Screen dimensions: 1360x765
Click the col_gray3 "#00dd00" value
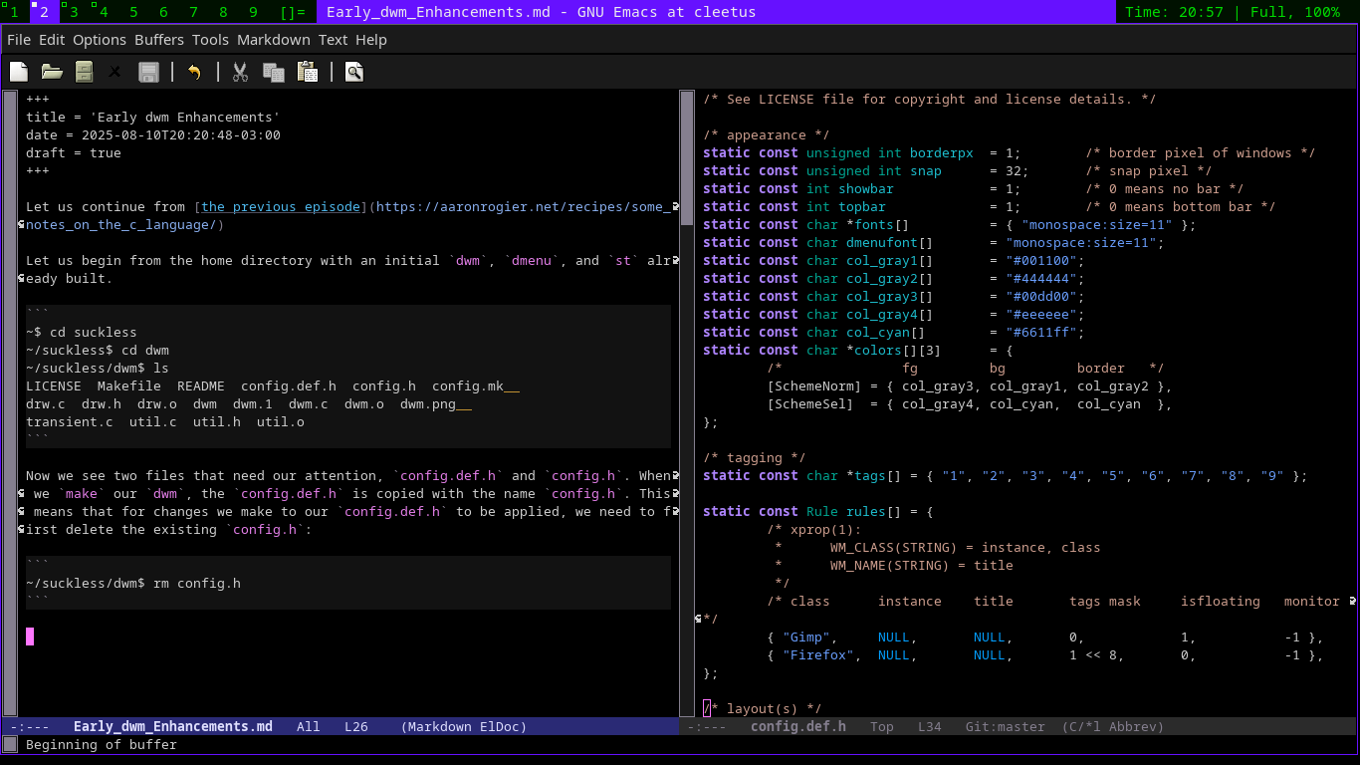pyautogui.click(x=1041, y=297)
